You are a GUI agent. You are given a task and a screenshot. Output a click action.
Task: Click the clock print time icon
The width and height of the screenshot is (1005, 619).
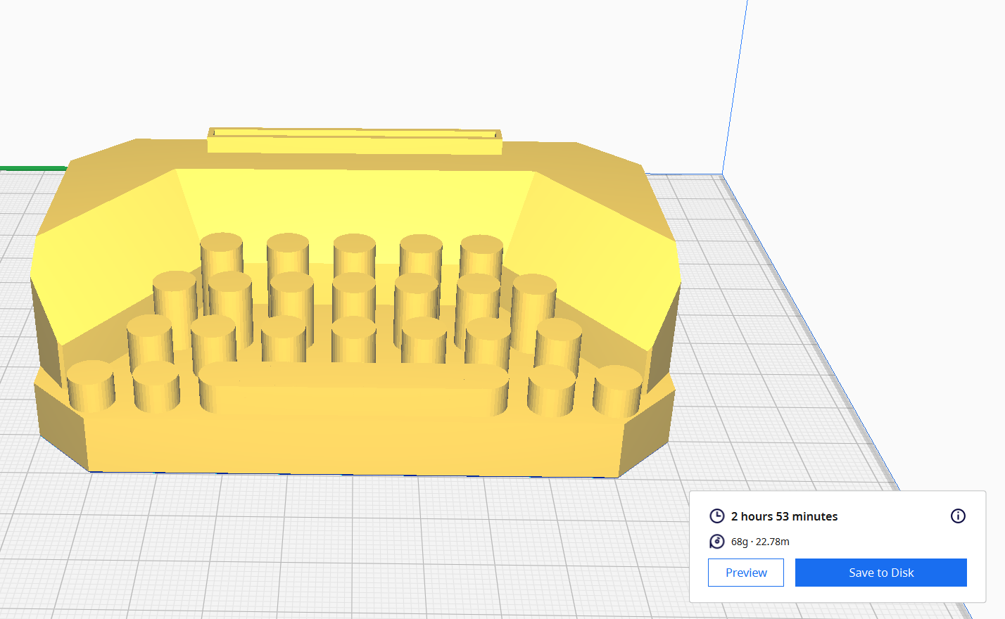(716, 516)
